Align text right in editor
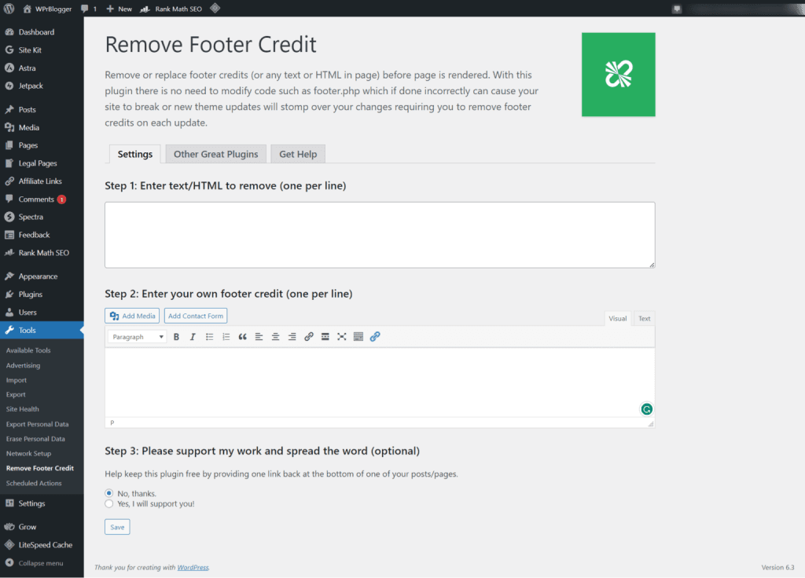 pos(292,337)
